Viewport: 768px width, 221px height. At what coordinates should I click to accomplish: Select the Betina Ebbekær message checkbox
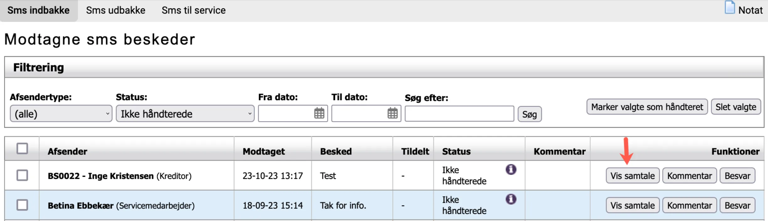(x=22, y=205)
